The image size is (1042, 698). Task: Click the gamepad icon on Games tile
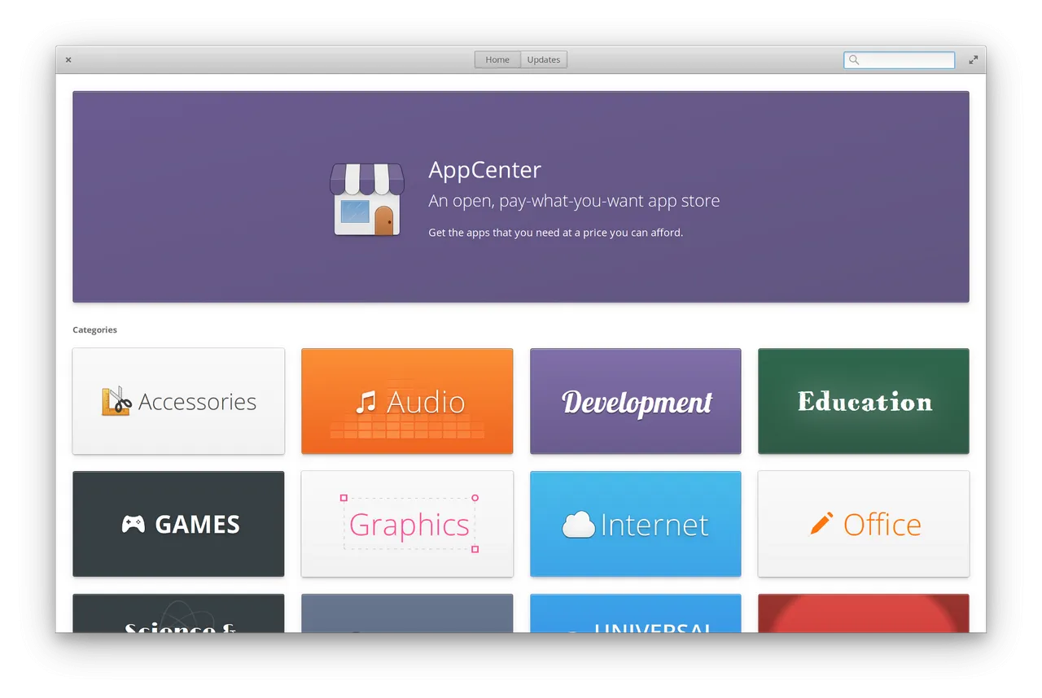point(134,524)
